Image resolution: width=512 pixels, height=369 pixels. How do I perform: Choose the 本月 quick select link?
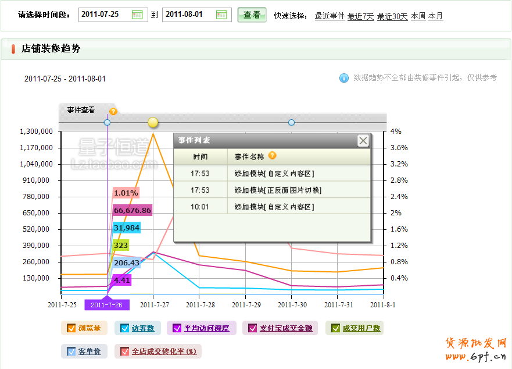[435, 16]
